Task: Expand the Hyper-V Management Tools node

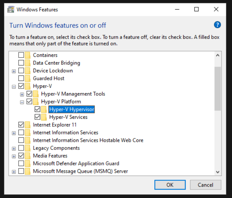Action: 22,94
